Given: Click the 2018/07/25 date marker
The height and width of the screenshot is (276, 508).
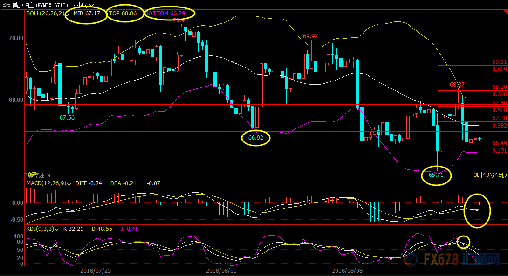Looking at the screenshot, I should point(95,270).
